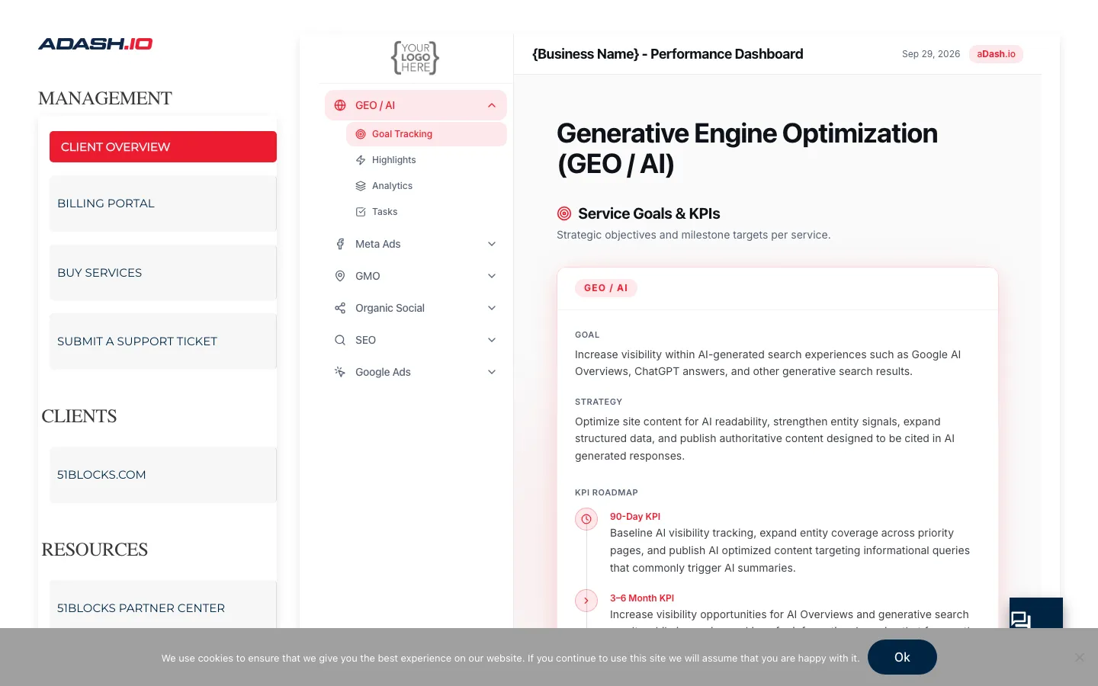Click the Your Logo Here placeholder

coord(416,58)
